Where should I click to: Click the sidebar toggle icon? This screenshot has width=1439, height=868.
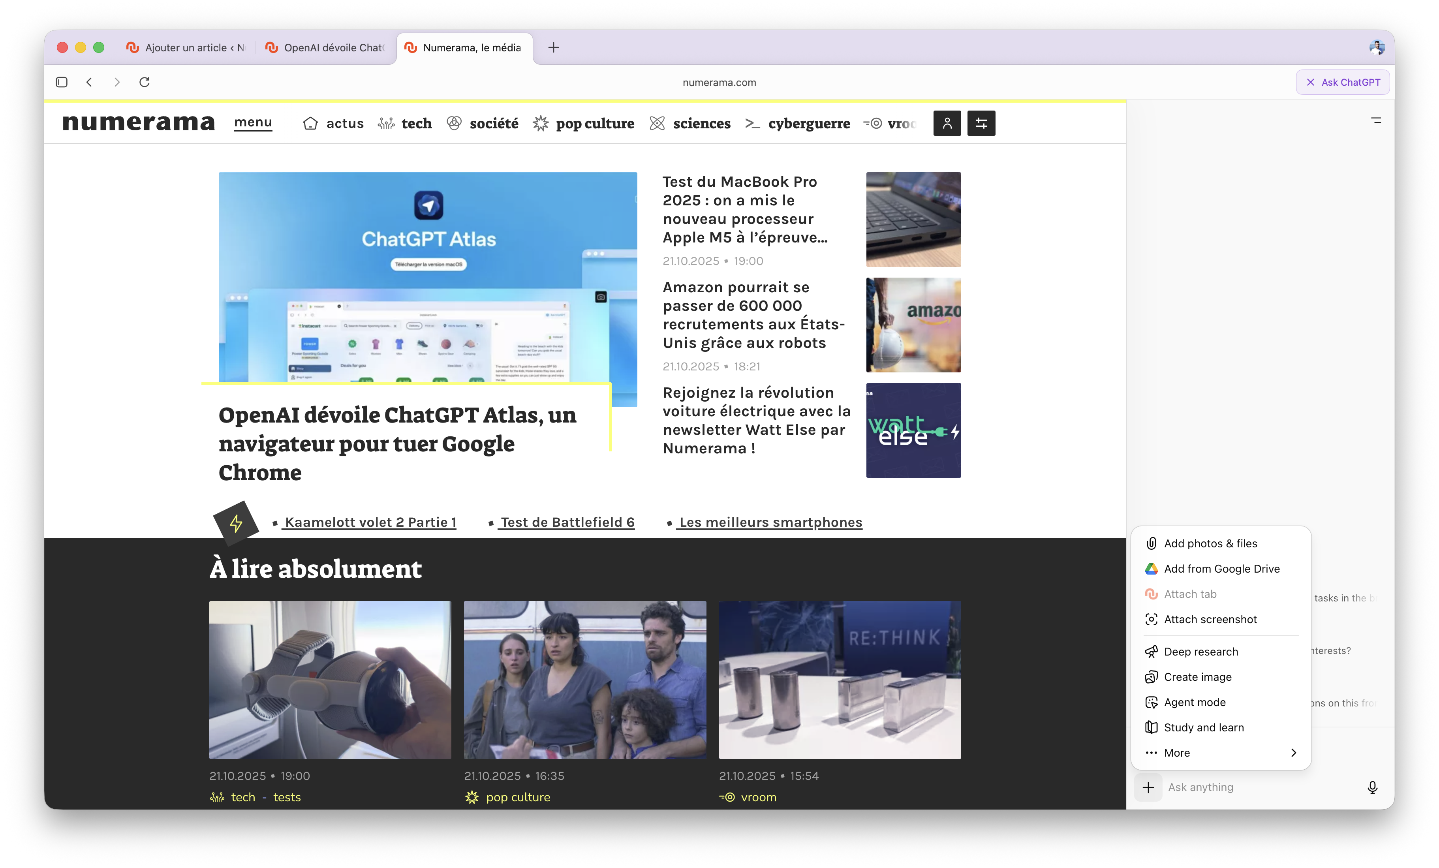tap(61, 83)
